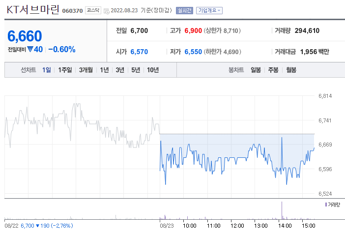The image size is (345, 235).
Task: Click the current price 6,660
Action: coord(25,36)
